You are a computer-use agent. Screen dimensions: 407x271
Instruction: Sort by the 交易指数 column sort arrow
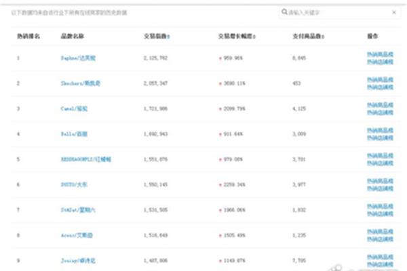point(168,37)
